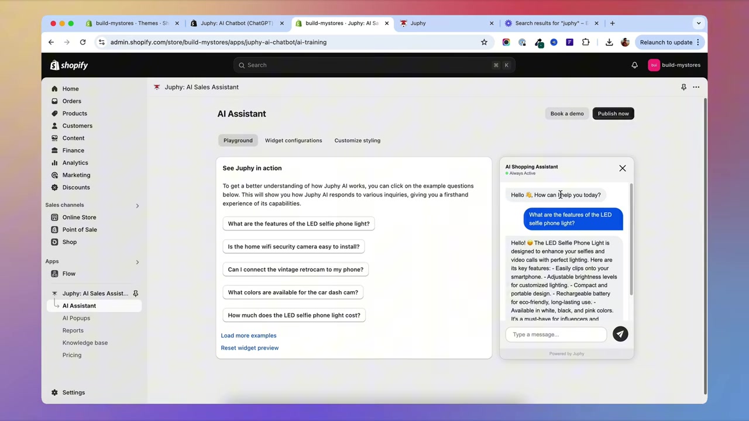Open Knowledge base in sidebar
The height and width of the screenshot is (421, 749).
coord(85,343)
